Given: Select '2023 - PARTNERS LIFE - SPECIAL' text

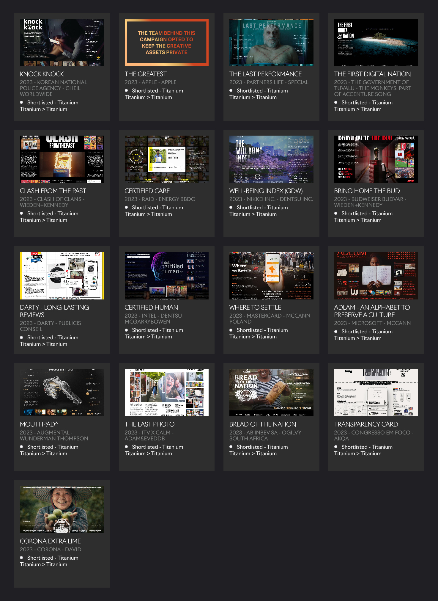Looking at the screenshot, I should coord(269,82).
